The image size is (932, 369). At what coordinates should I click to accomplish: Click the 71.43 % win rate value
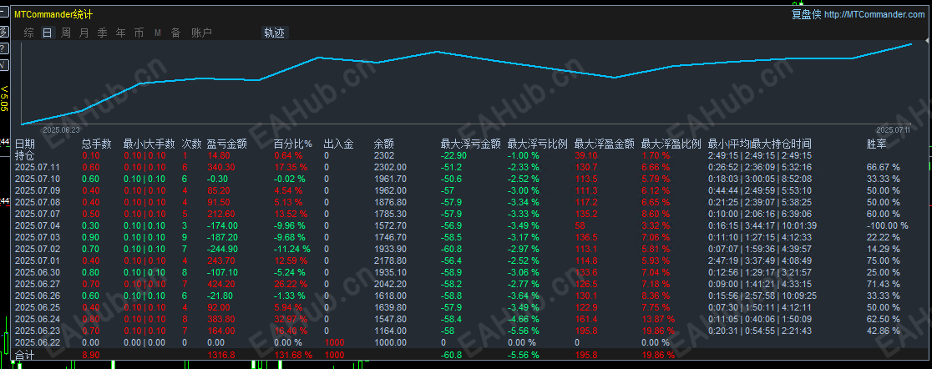pos(884,284)
